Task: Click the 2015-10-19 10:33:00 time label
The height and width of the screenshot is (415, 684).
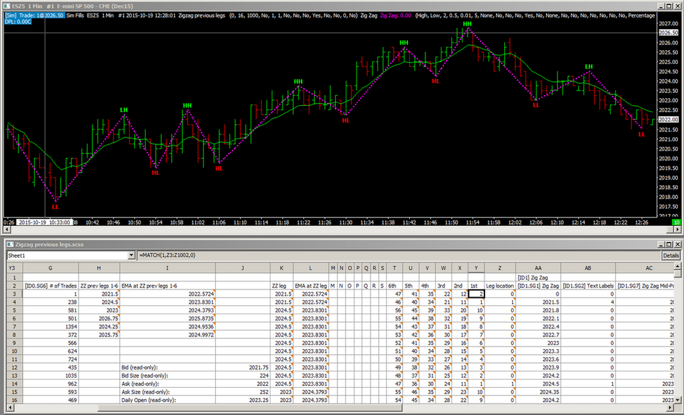Action: 43,222
